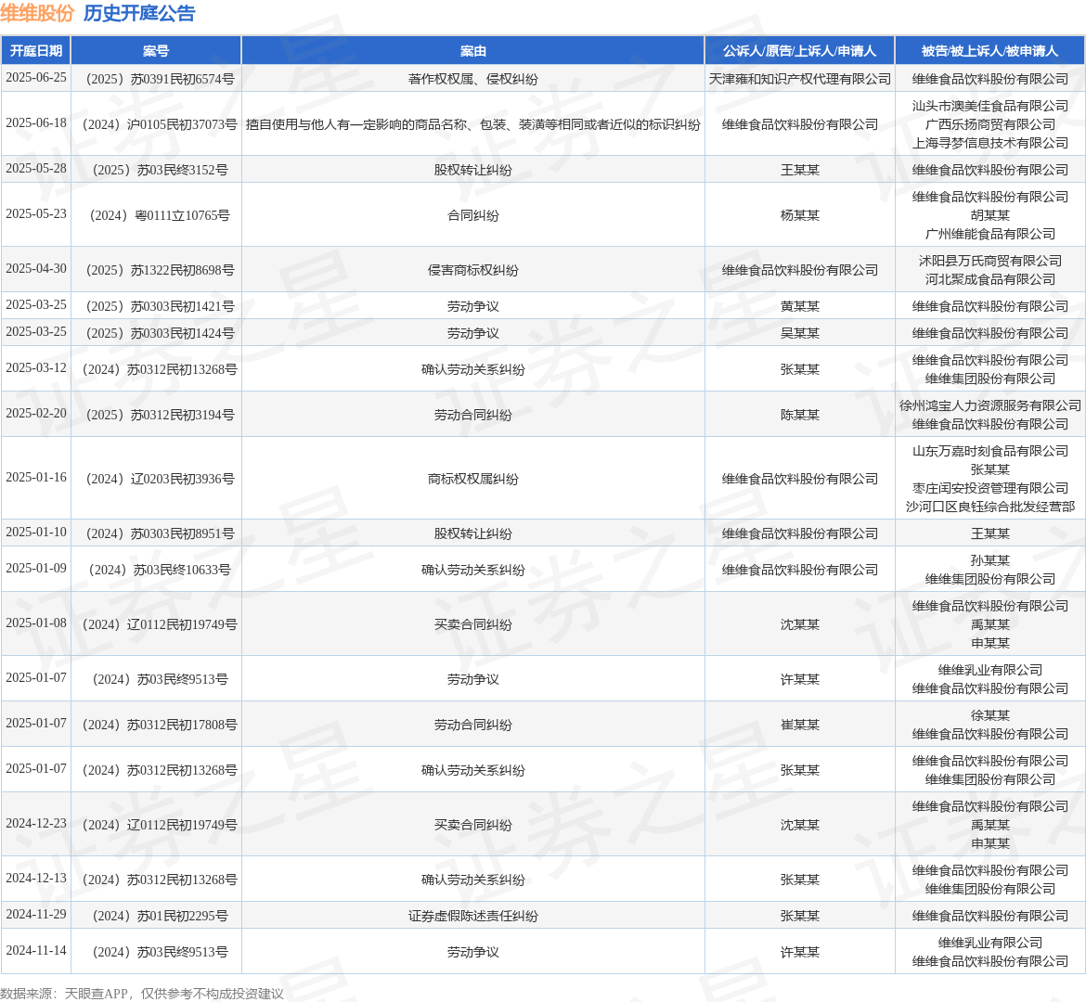The height and width of the screenshot is (1002, 1086).
Task: Select case number (2024)粤0111立10765号
Action: click(x=157, y=215)
